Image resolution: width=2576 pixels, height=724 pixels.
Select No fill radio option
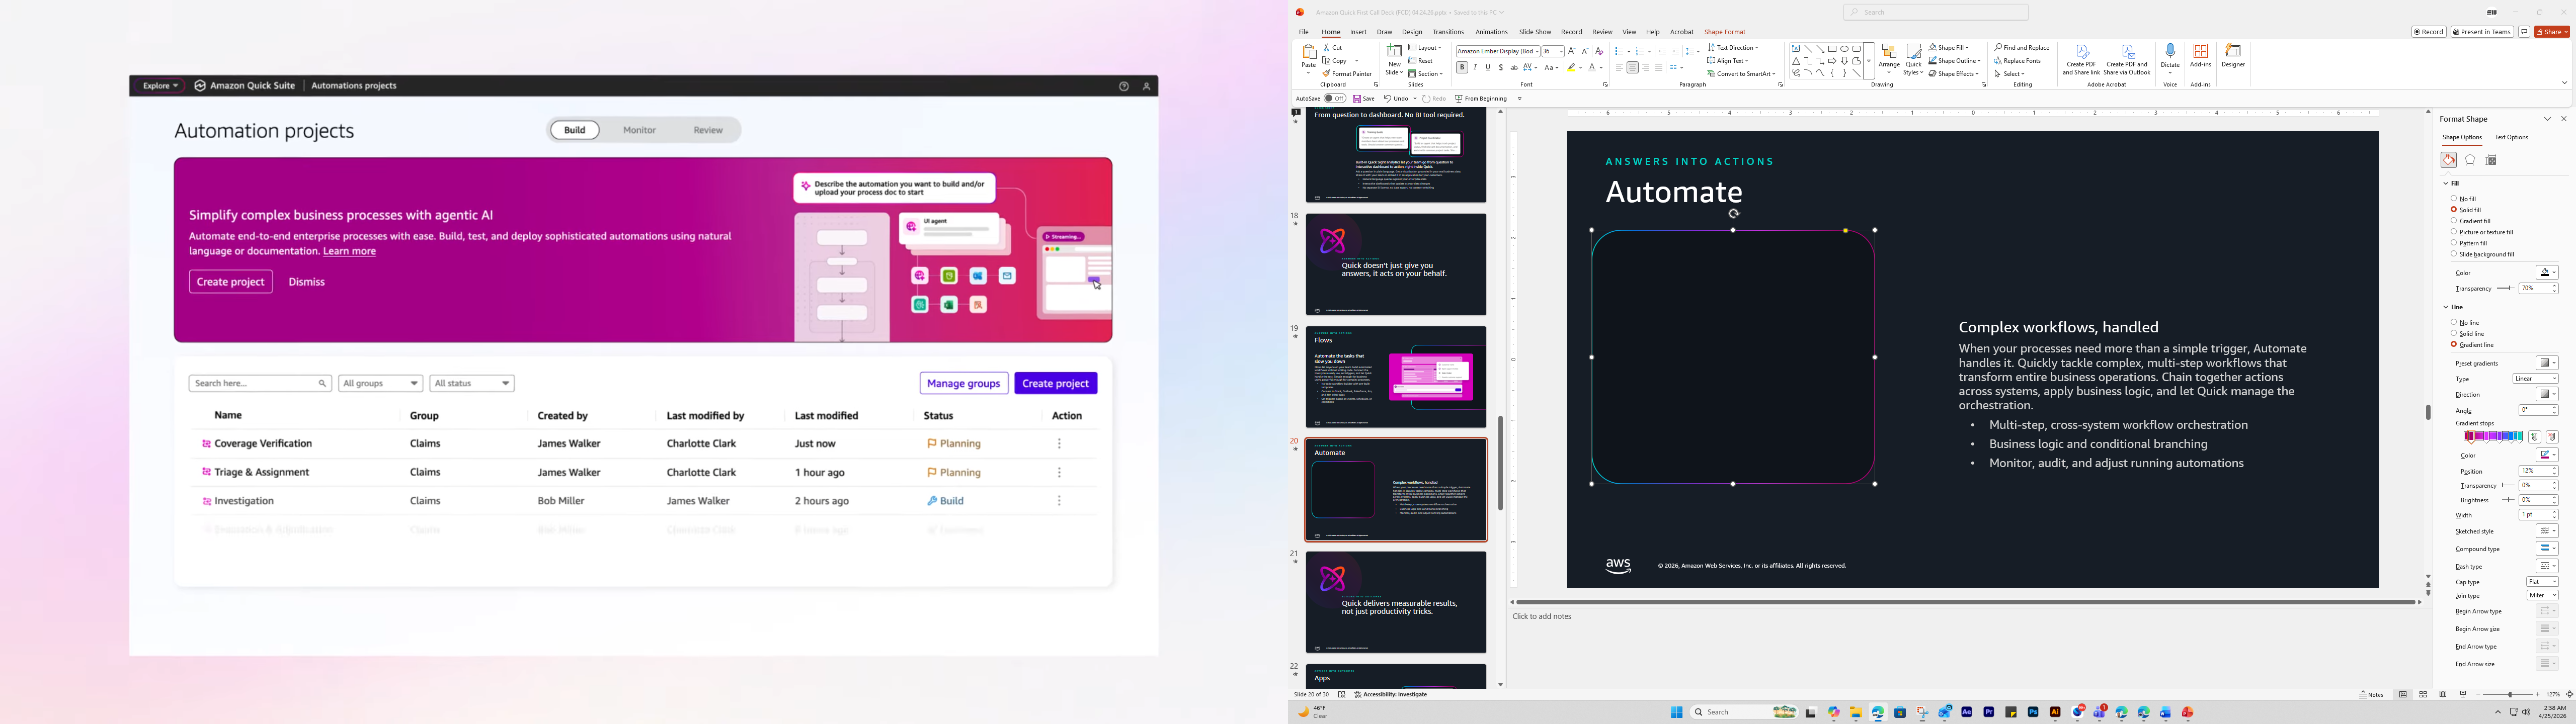(2454, 199)
